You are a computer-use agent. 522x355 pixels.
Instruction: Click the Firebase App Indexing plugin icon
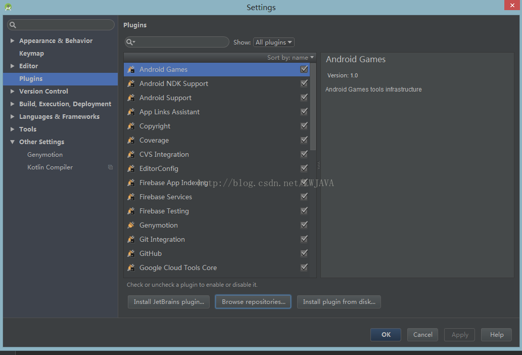131,183
